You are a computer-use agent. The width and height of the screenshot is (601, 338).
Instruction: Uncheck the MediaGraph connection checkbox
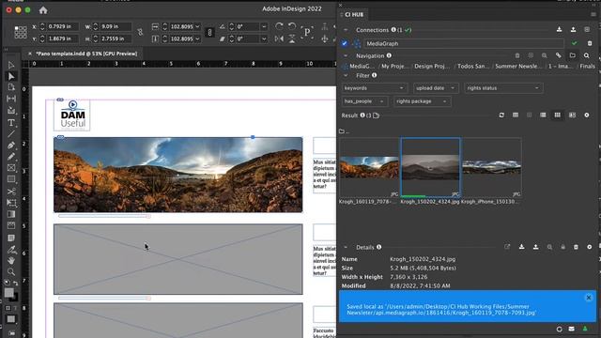[x=345, y=43]
